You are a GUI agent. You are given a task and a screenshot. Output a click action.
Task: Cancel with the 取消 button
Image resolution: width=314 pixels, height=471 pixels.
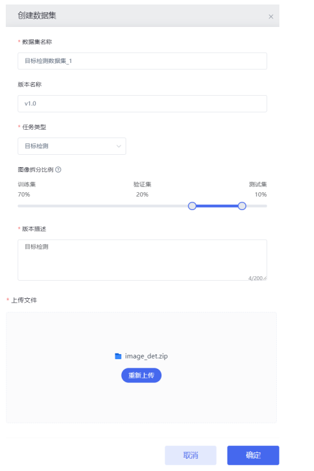(190, 456)
